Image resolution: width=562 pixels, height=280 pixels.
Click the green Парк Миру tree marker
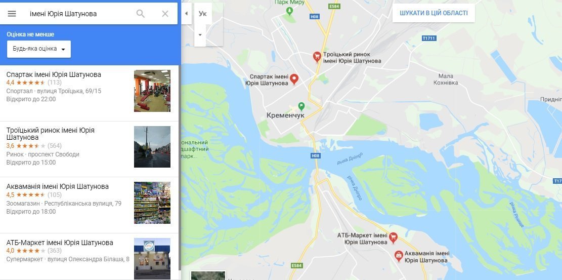coord(290,11)
